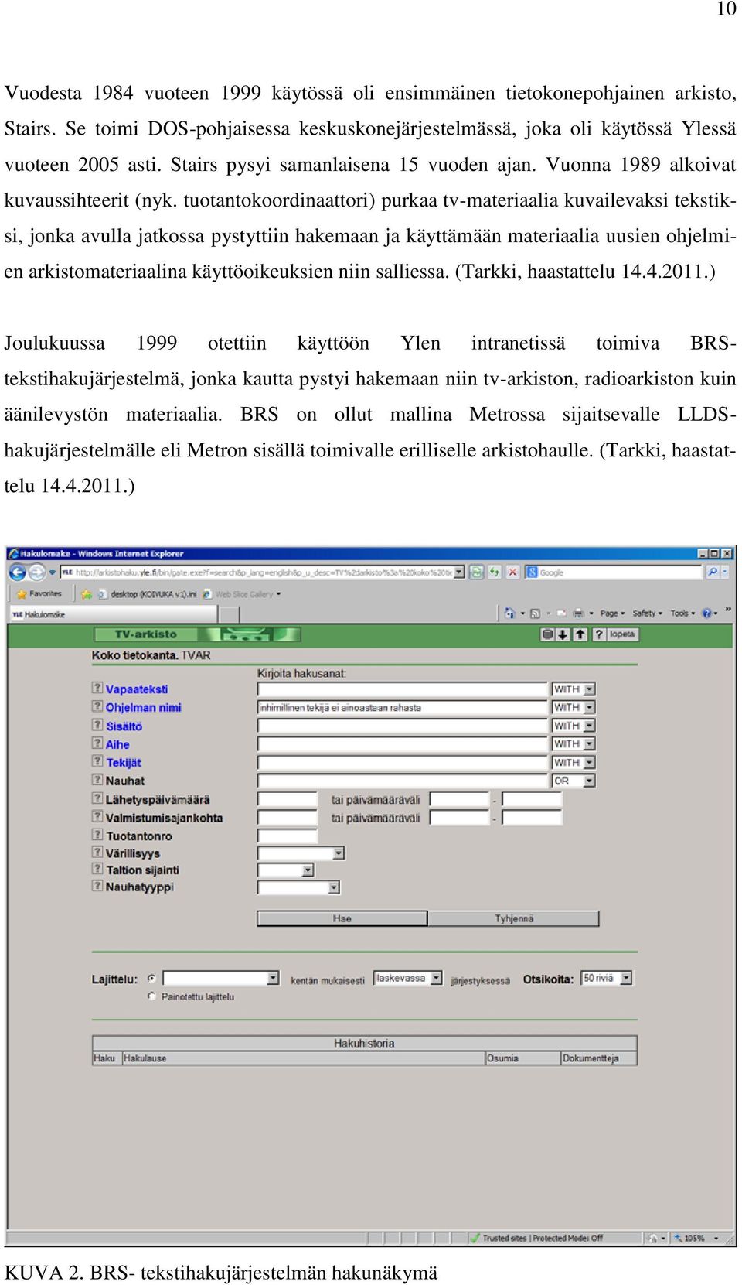Click the Trusted sites status bar text
This screenshot has width=742, height=1285.
coord(542,1238)
